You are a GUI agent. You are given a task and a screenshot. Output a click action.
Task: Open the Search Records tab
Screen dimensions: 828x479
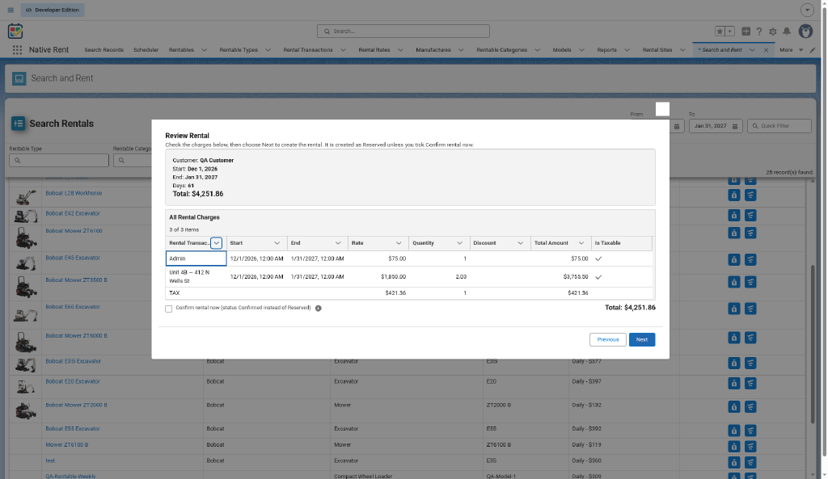pyautogui.click(x=103, y=50)
